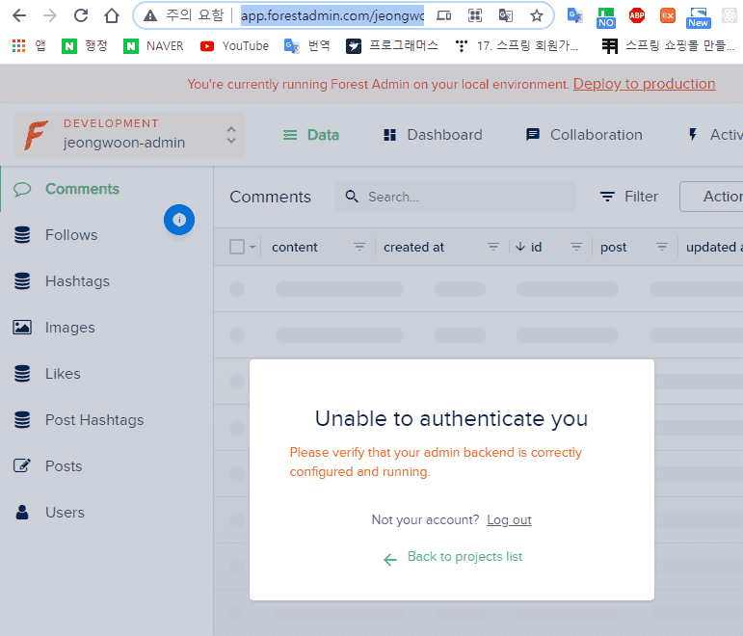Screen dimensions: 743x636
Task: Click the translate page icon in address bar
Action: tap(506, 16)
